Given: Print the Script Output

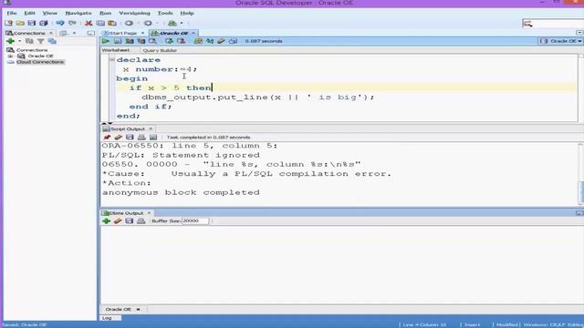Looking at the screenshot, I should click(141, 138).
